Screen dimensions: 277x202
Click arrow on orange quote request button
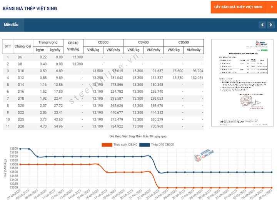tap(272, 7)
